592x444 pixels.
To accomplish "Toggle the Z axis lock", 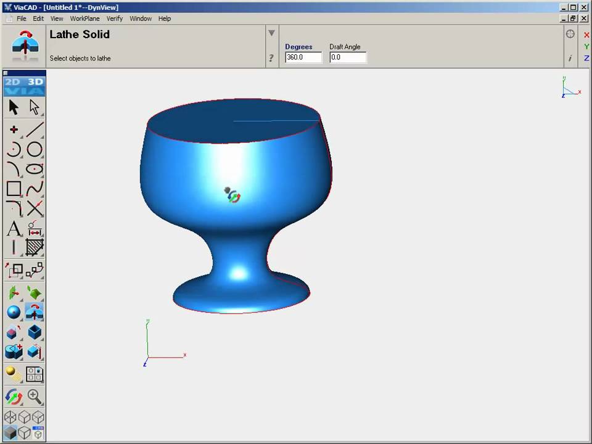I will click(x=586, y=58).
